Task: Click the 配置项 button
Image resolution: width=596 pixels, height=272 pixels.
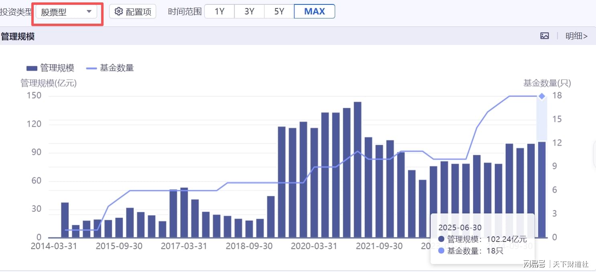Action: tap(132, 12)
